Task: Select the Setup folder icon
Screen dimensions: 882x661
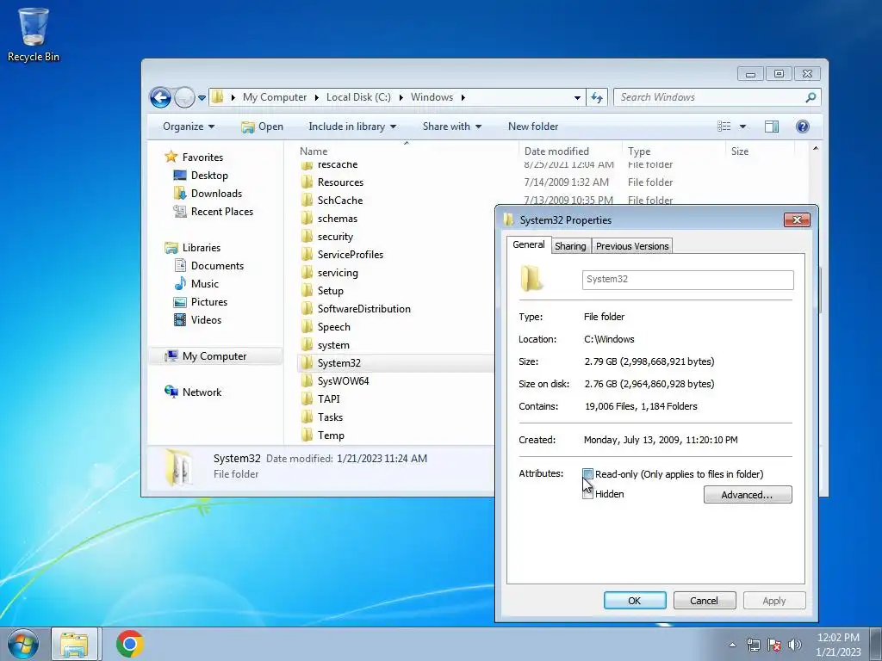Action: (307, 291)
